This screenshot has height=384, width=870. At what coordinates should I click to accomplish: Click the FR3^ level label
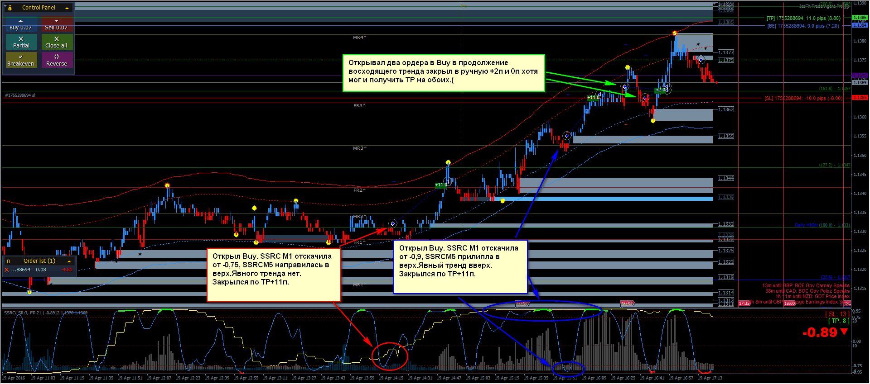360,106
